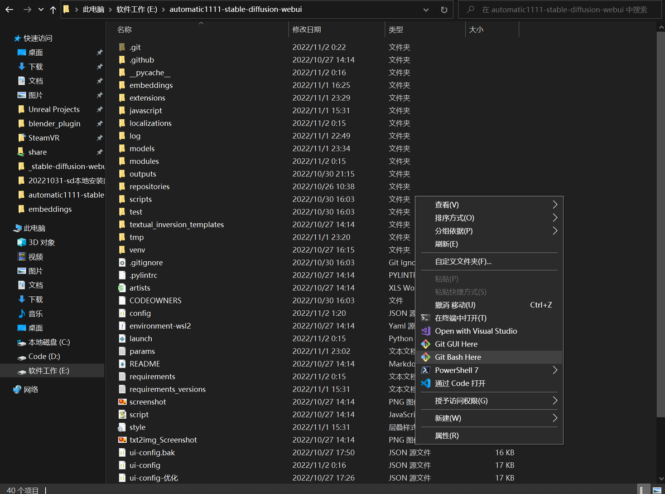This screenshot has width=665, height=494.
Task: Sort by 类型 column header
Action: tap(396, 30)
